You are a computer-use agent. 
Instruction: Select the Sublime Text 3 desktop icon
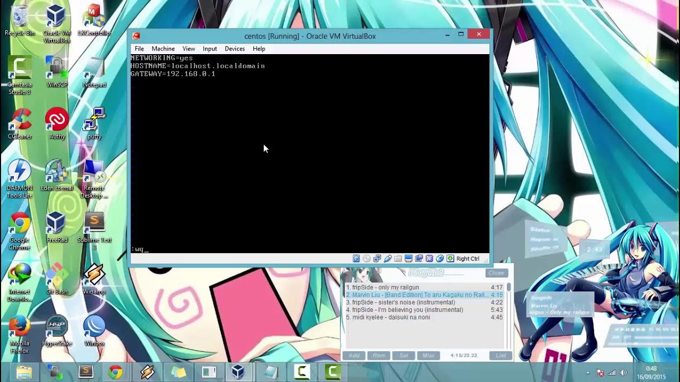coord(94,231)
